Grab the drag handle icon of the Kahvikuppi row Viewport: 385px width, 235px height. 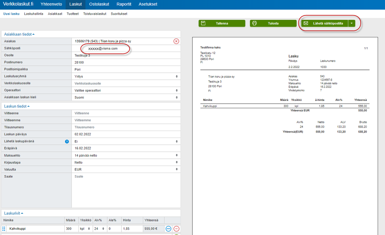[x=4, y=228]
